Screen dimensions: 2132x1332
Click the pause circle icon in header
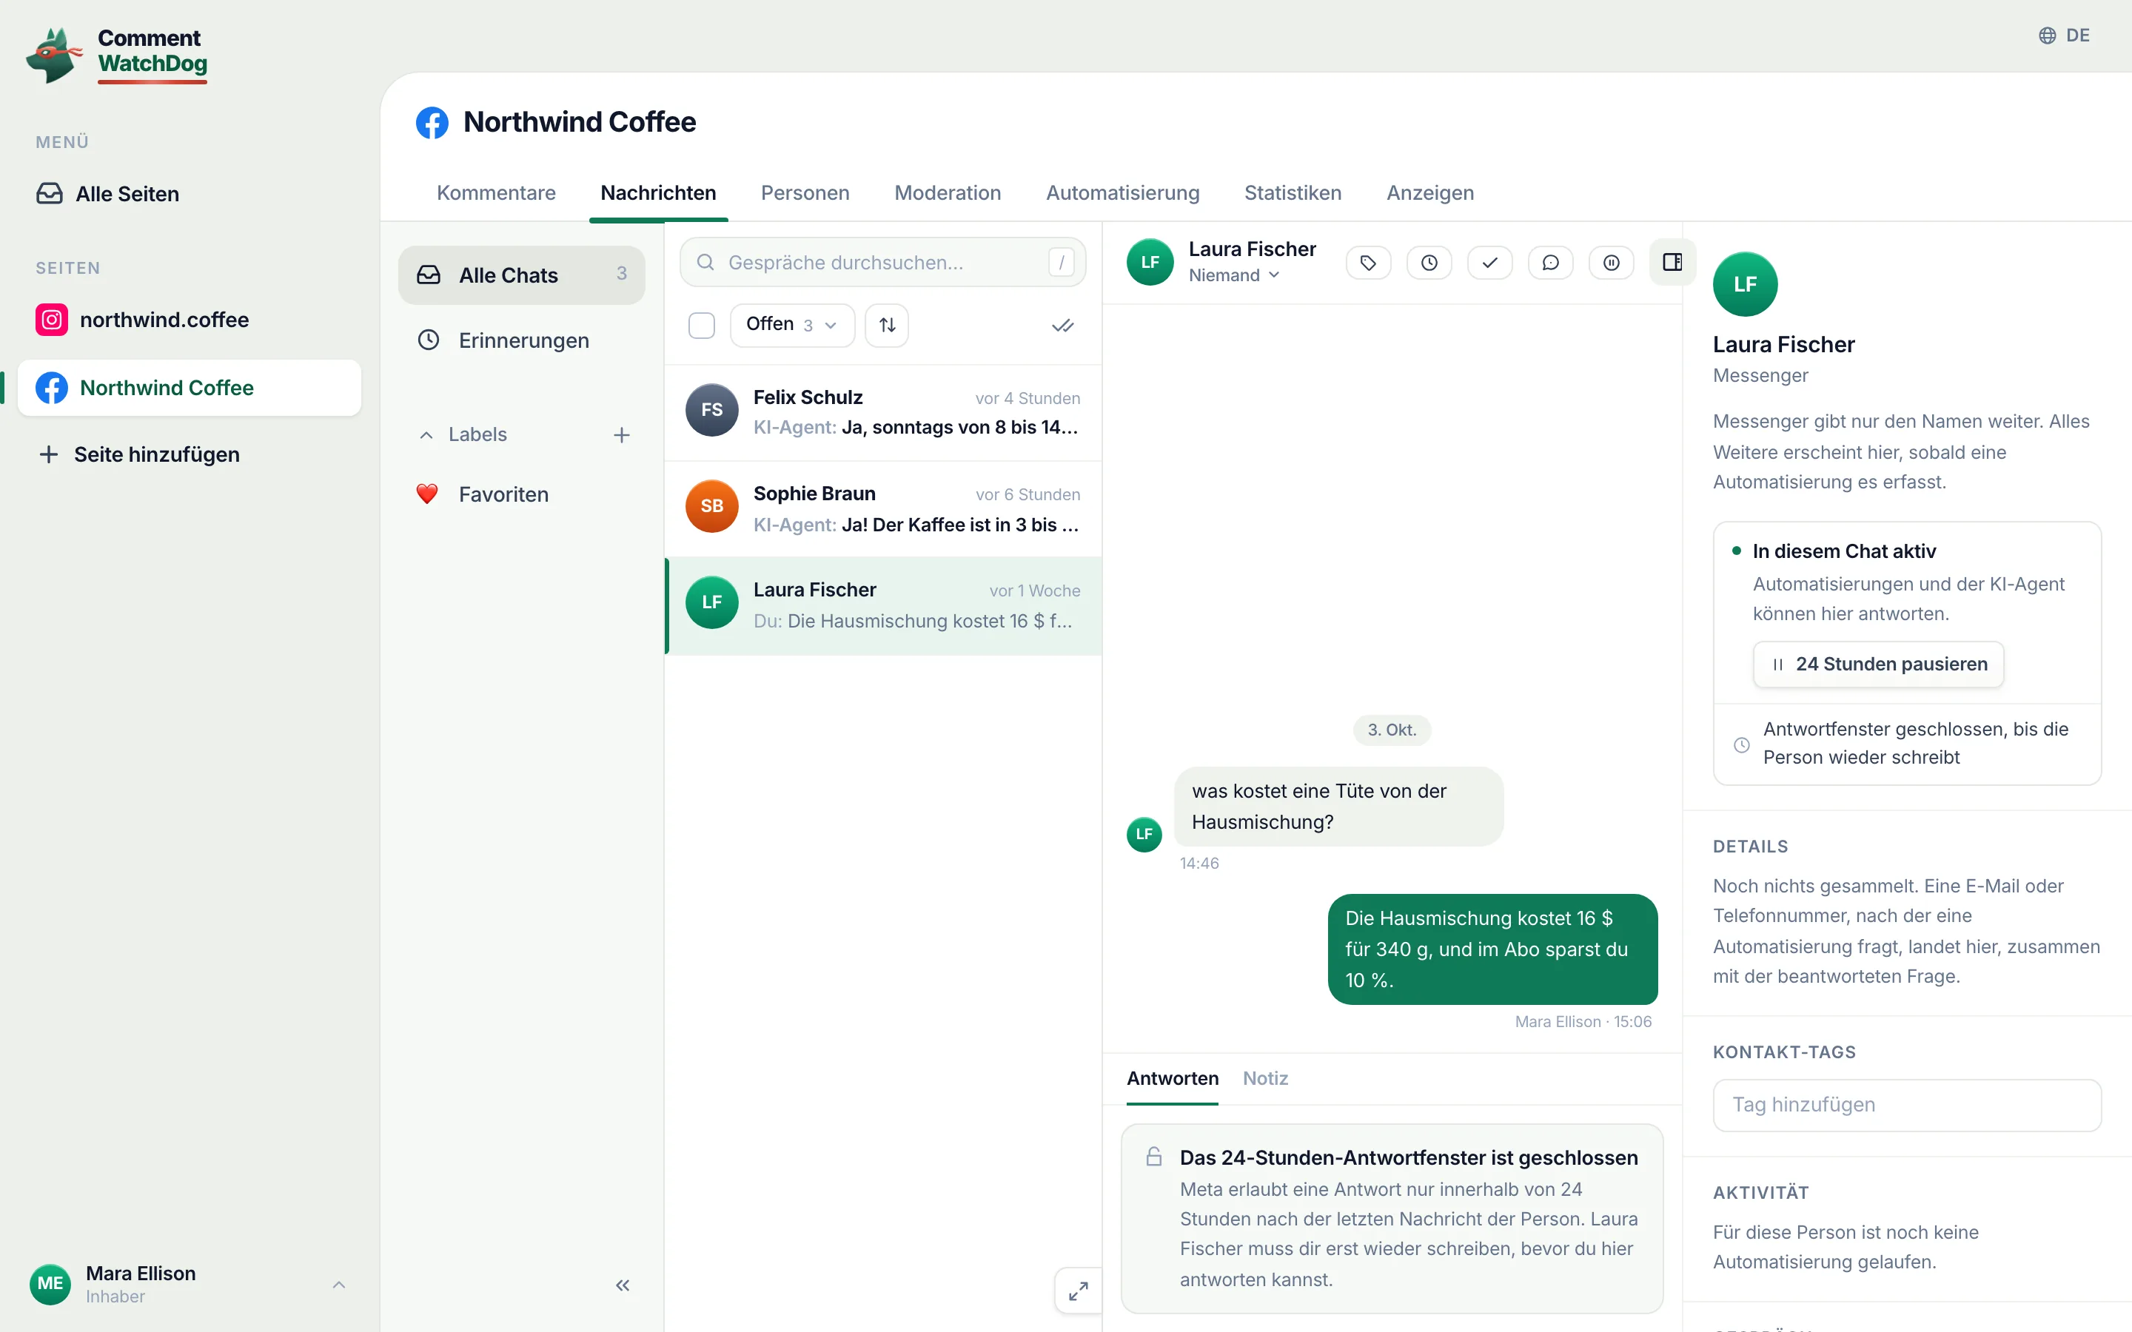pyautogui.click(x=1612, y=263)
